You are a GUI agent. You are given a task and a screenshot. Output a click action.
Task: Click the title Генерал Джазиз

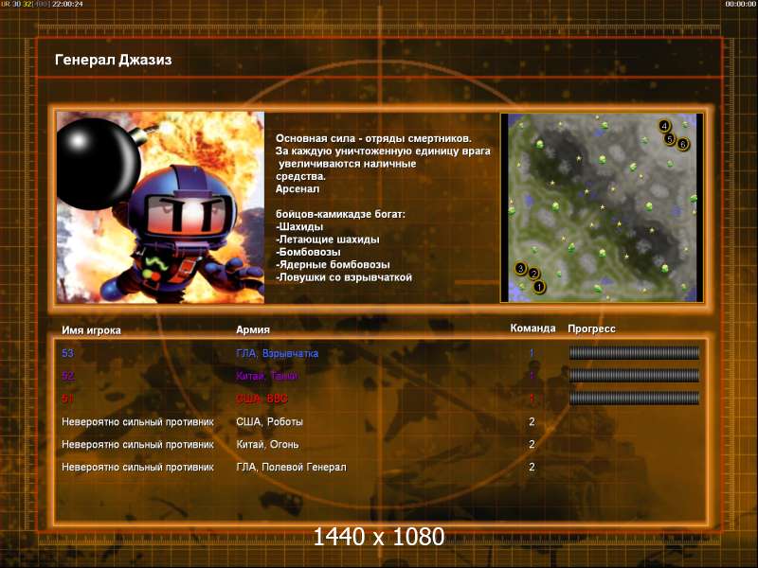113,60
